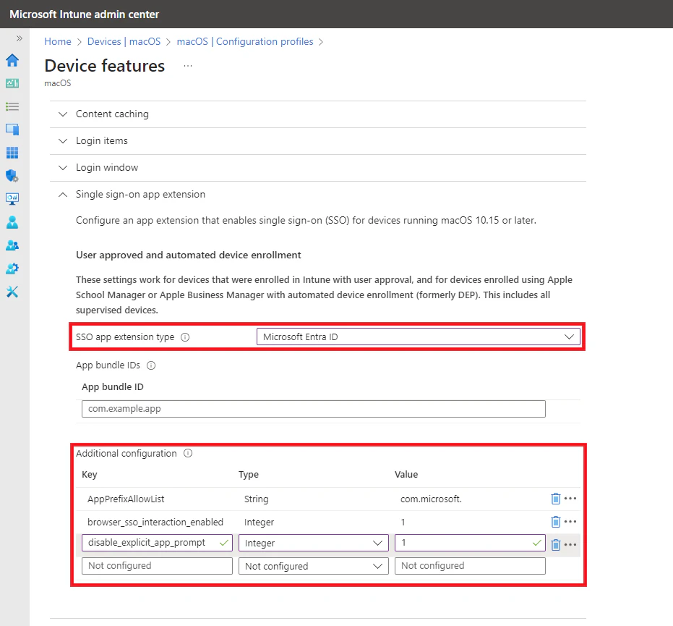Open the SSO app extension type dropdown

[418, 337]
